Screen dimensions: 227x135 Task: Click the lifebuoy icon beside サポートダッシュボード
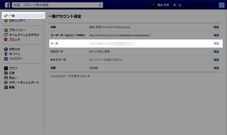click(x=6, y=82)
